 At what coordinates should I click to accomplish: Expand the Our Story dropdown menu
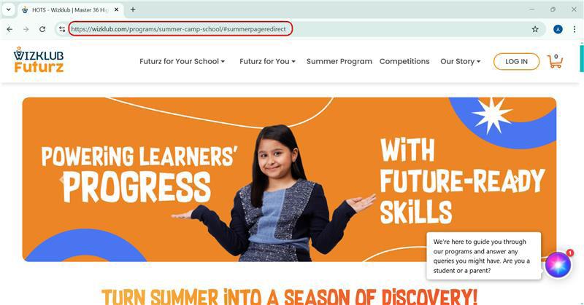[x=461, y=61]
